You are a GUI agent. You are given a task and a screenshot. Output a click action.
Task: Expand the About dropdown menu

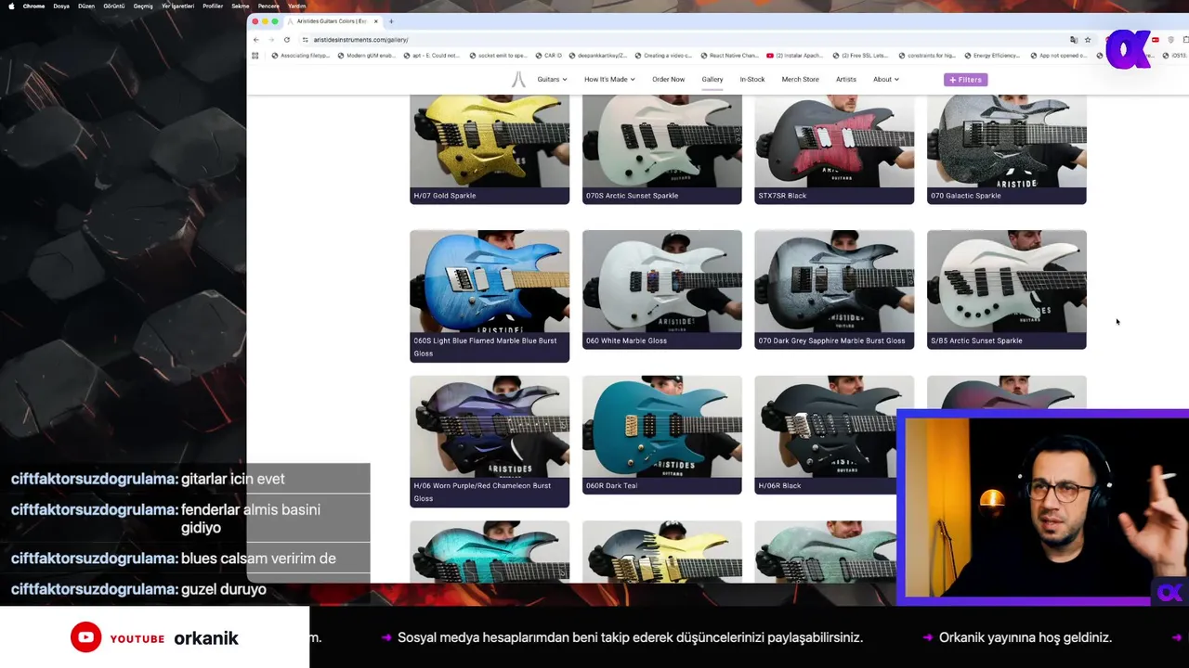885,80
